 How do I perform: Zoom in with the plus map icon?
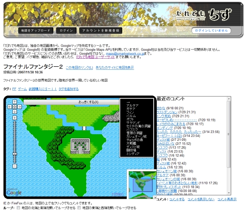(x=15, y=118)
